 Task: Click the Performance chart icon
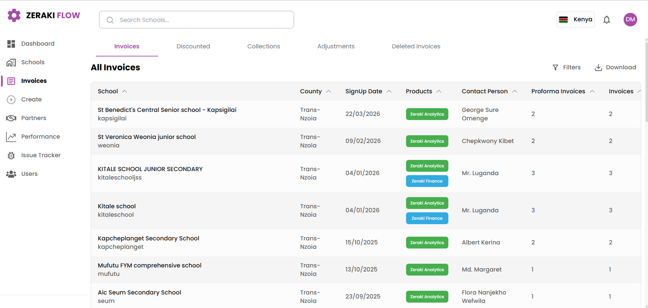(x=11, y=137)
